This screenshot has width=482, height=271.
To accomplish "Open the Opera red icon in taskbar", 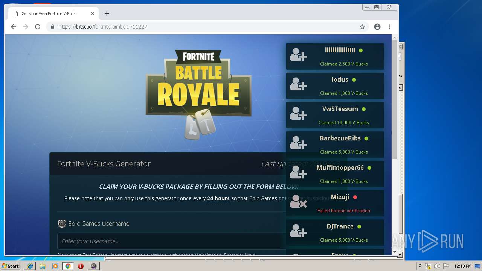I will (81, 266).
